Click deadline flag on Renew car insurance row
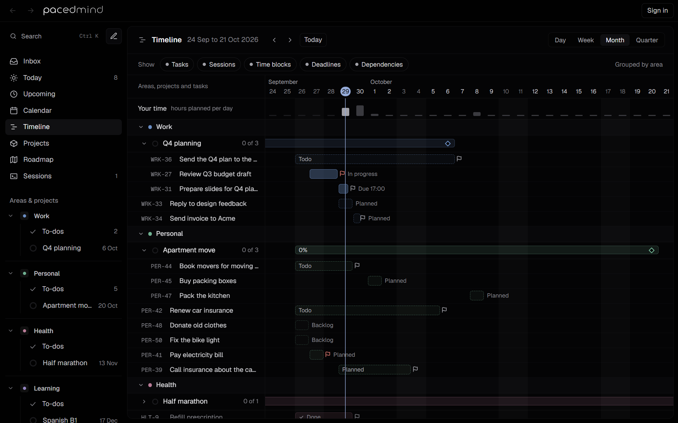 (x=444, y=310)
